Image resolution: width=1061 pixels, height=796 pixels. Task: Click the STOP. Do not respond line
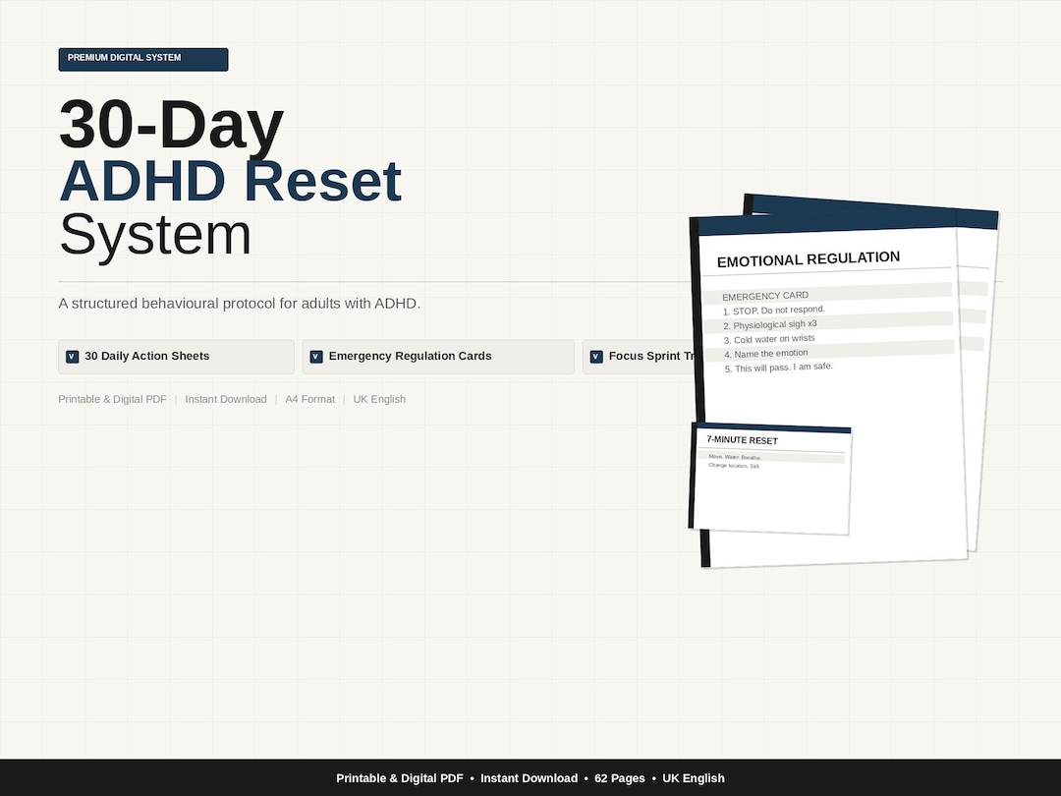pos(774,311)
